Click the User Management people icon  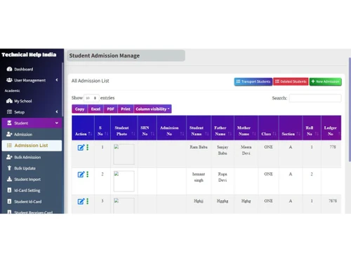[x=9, y=80]
